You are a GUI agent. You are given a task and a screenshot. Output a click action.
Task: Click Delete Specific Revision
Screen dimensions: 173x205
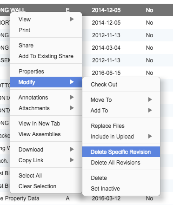click(x=121, y=152)
